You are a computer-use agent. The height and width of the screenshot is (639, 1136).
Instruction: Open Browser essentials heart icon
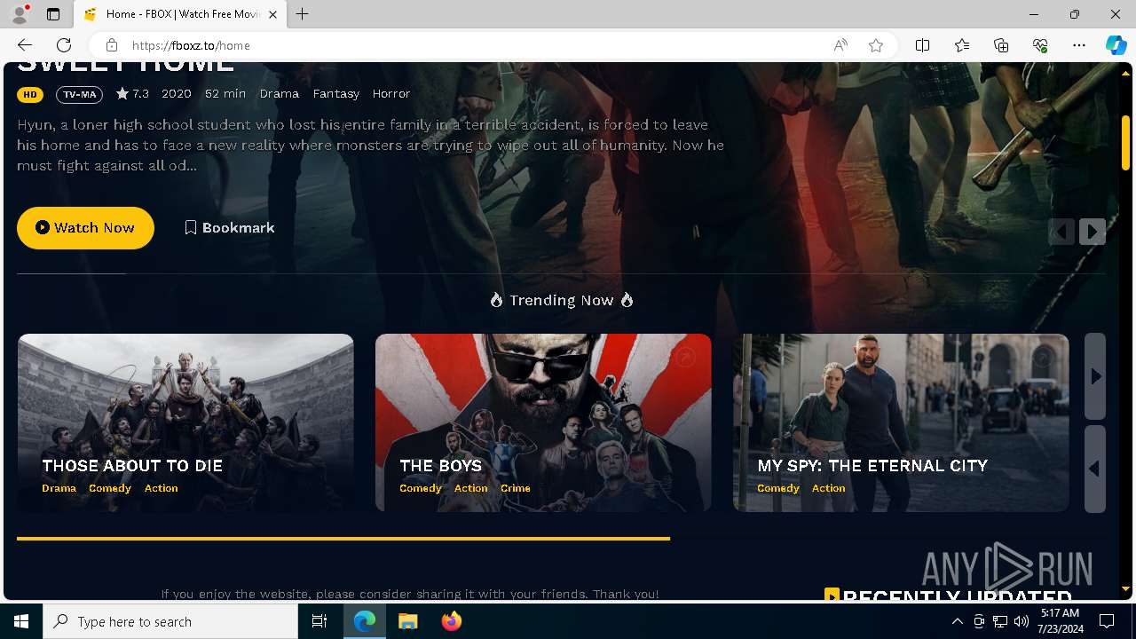1040,45
